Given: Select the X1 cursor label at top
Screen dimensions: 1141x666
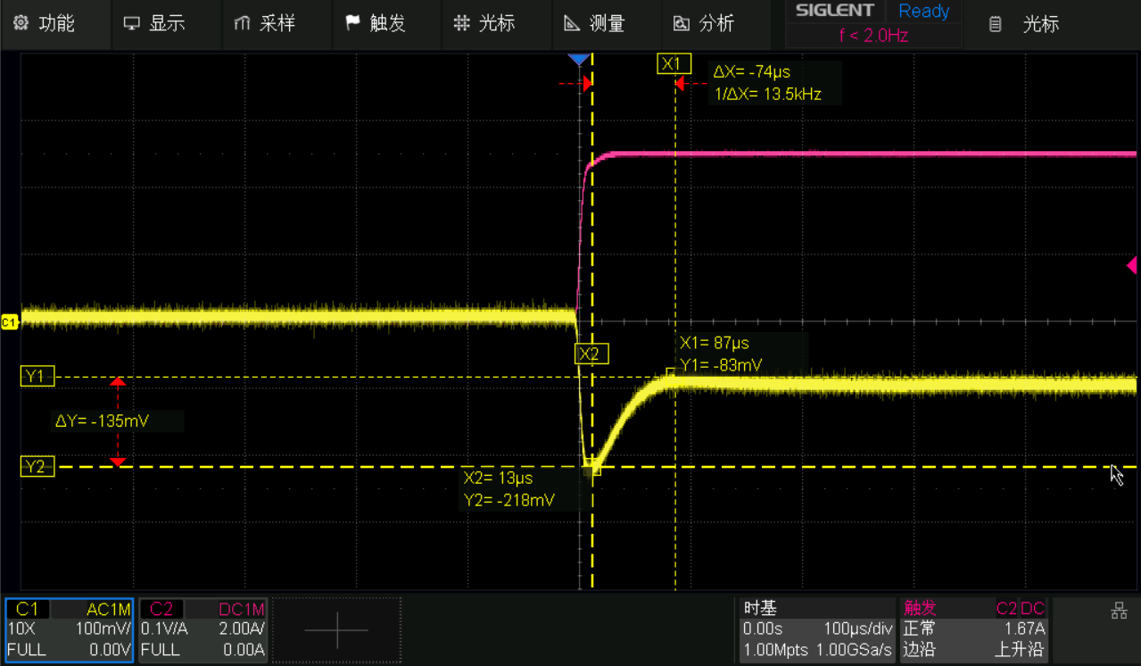Looking at the screenshot, I should [674, 63].
